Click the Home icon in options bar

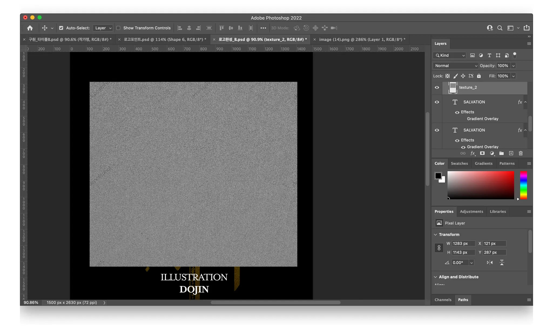click(x=30, y=28)
